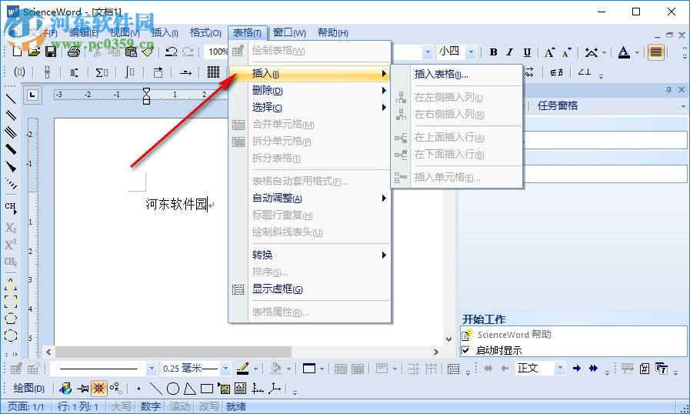
Task: Open the font name dropdown arrow
Action: coord(428,52)
